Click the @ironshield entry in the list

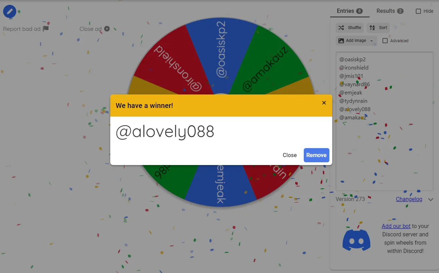[x=354, y=68]
